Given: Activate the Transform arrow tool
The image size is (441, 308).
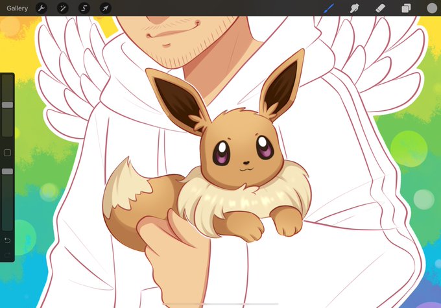Looking at the screenshot, I should 106,8.
